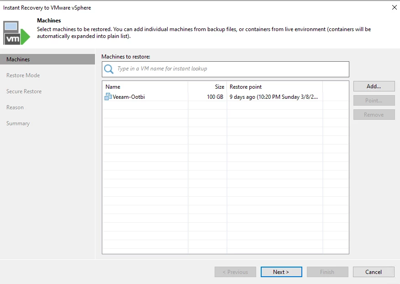Image resolution: width=400 pixels, height=284 pixels.
Task: Click the Veeam-Ootbi VM icon
Action: tap(108, 96)
